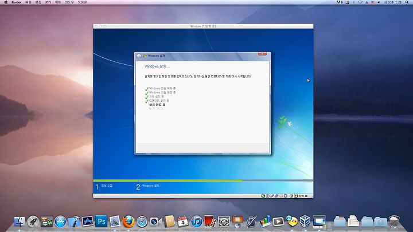
Task: Open System Preferences gear in Dock
Action: coord(224,222)
